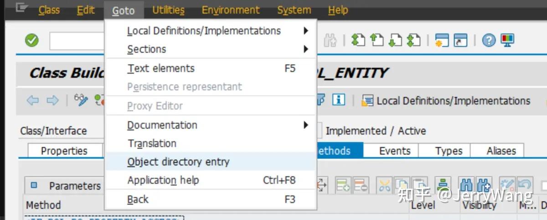Toggle the Parameters button square indicator
Screen dimensions: 547x220
34,185
